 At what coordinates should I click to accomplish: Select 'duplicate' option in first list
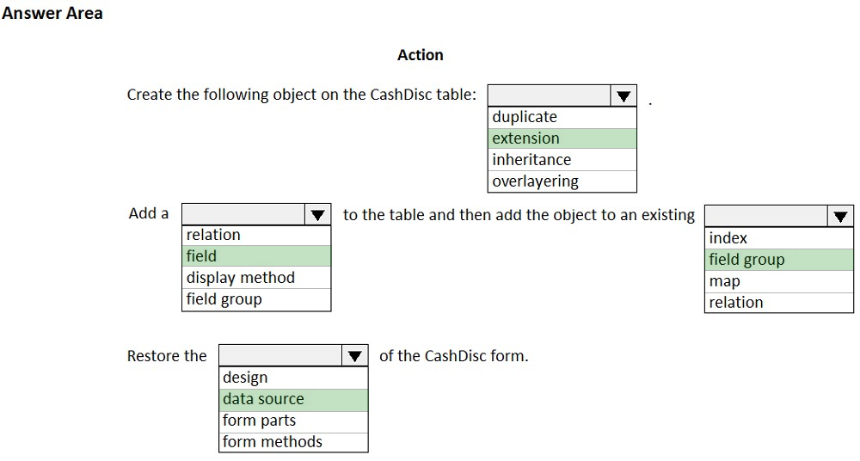(562, 117)
